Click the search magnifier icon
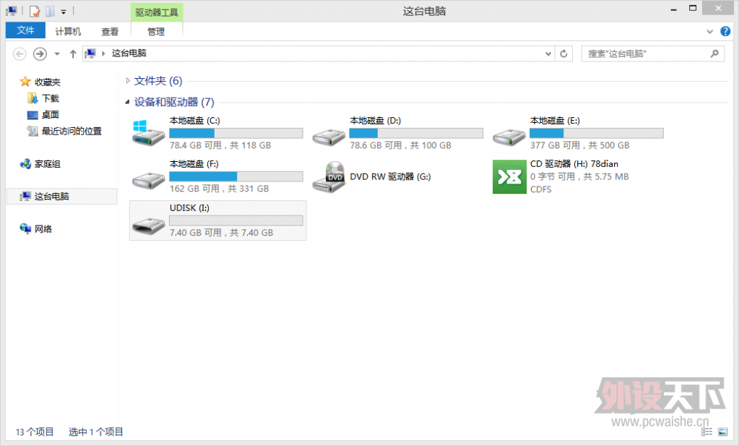Screen dimensions: 739x446 (x=714, y=53)
